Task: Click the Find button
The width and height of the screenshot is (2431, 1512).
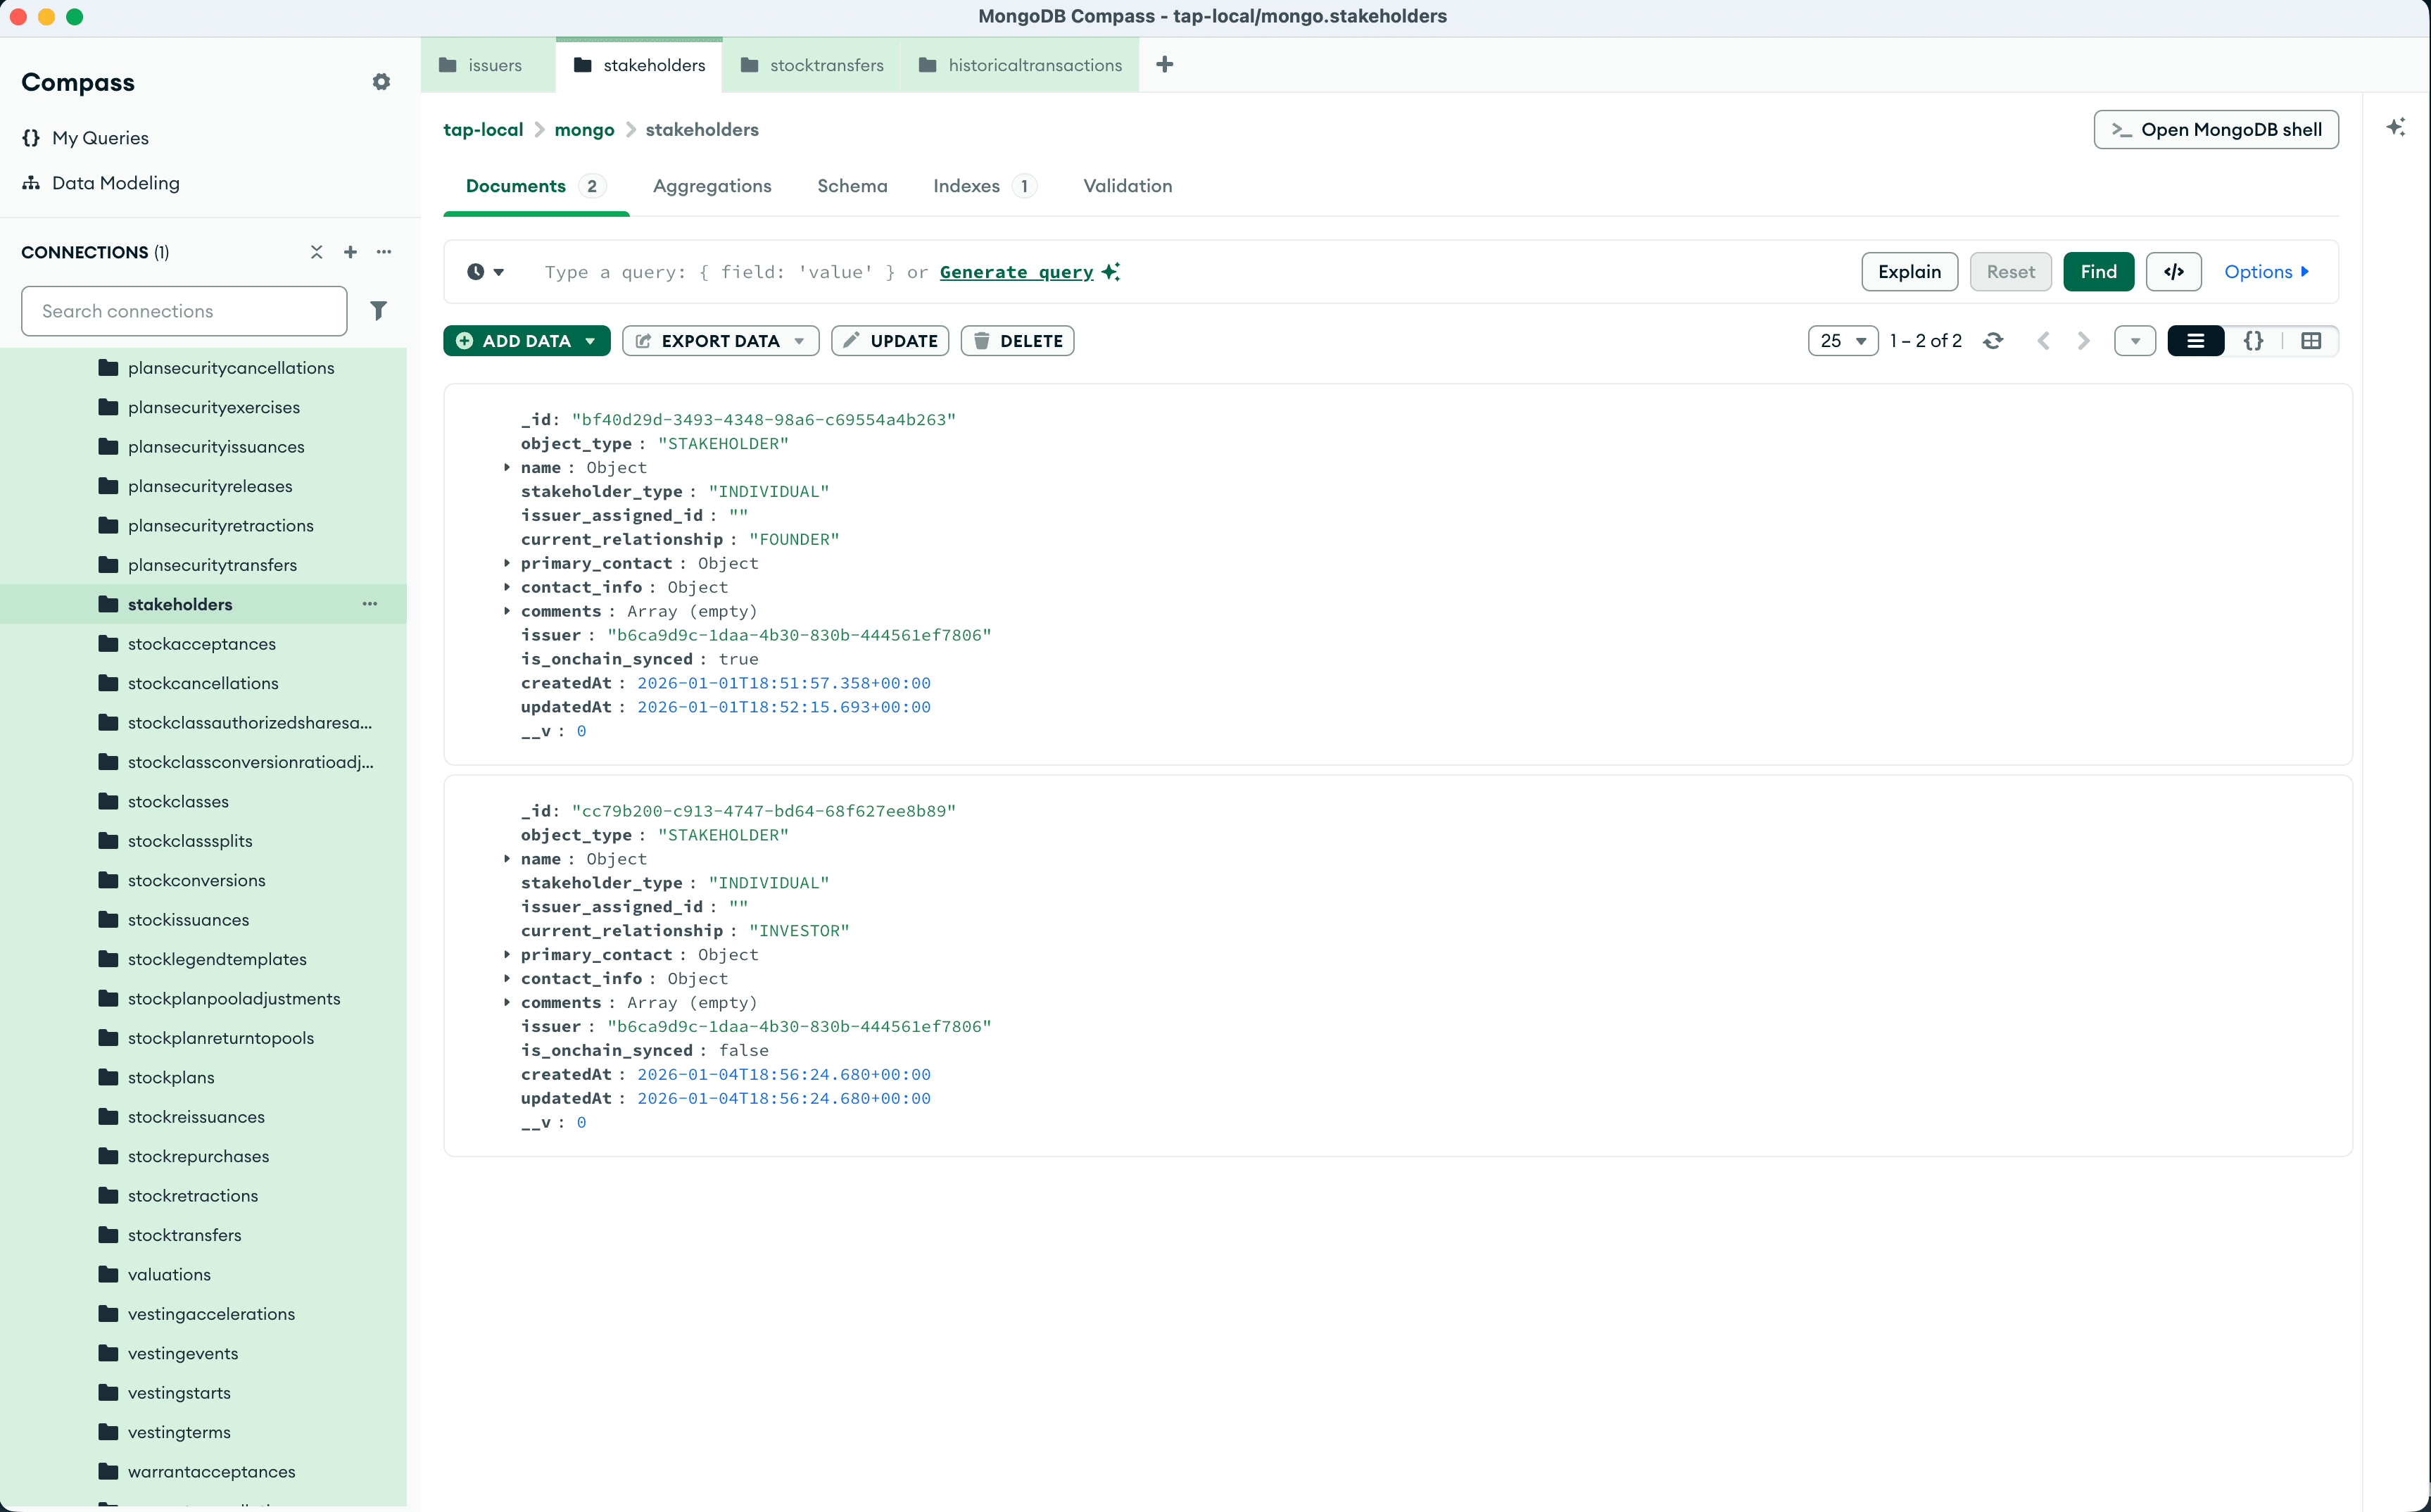Action: [x=2097, y=272]
